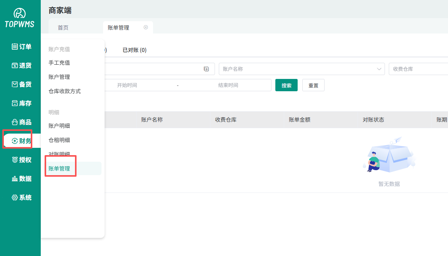Click the plus icon in first filter field

[x=207, y=69]
